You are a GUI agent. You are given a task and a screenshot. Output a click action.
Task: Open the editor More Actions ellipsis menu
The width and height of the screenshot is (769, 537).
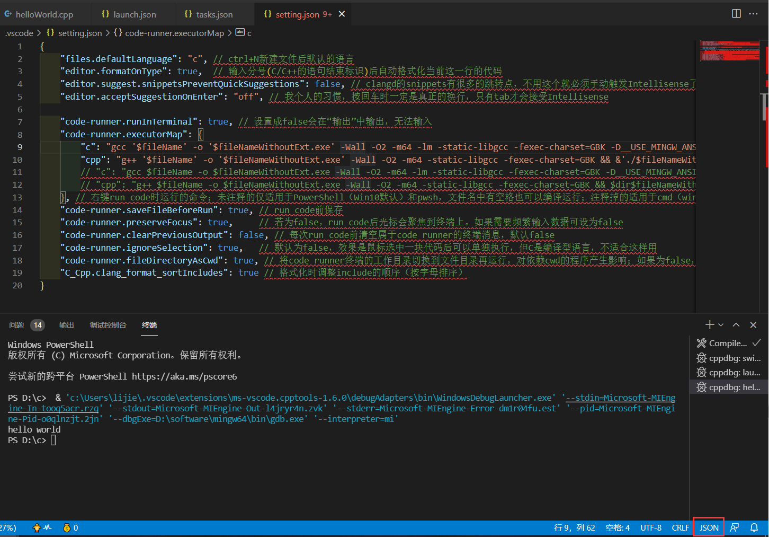pos(753,14)
